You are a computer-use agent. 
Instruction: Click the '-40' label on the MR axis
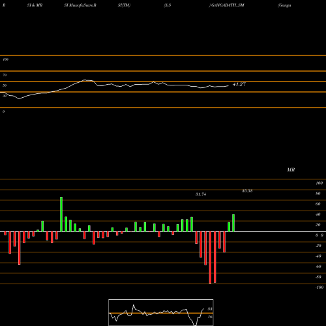pyautogui.click(x=318, y=256)
